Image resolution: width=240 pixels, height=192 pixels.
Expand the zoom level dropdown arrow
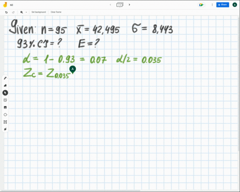pyautogui.click(x=26, y=12)
